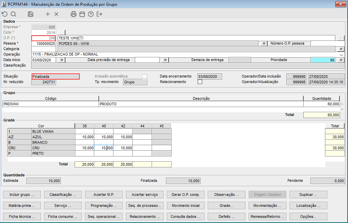Click Seq. de processo button

pos(145,206)
